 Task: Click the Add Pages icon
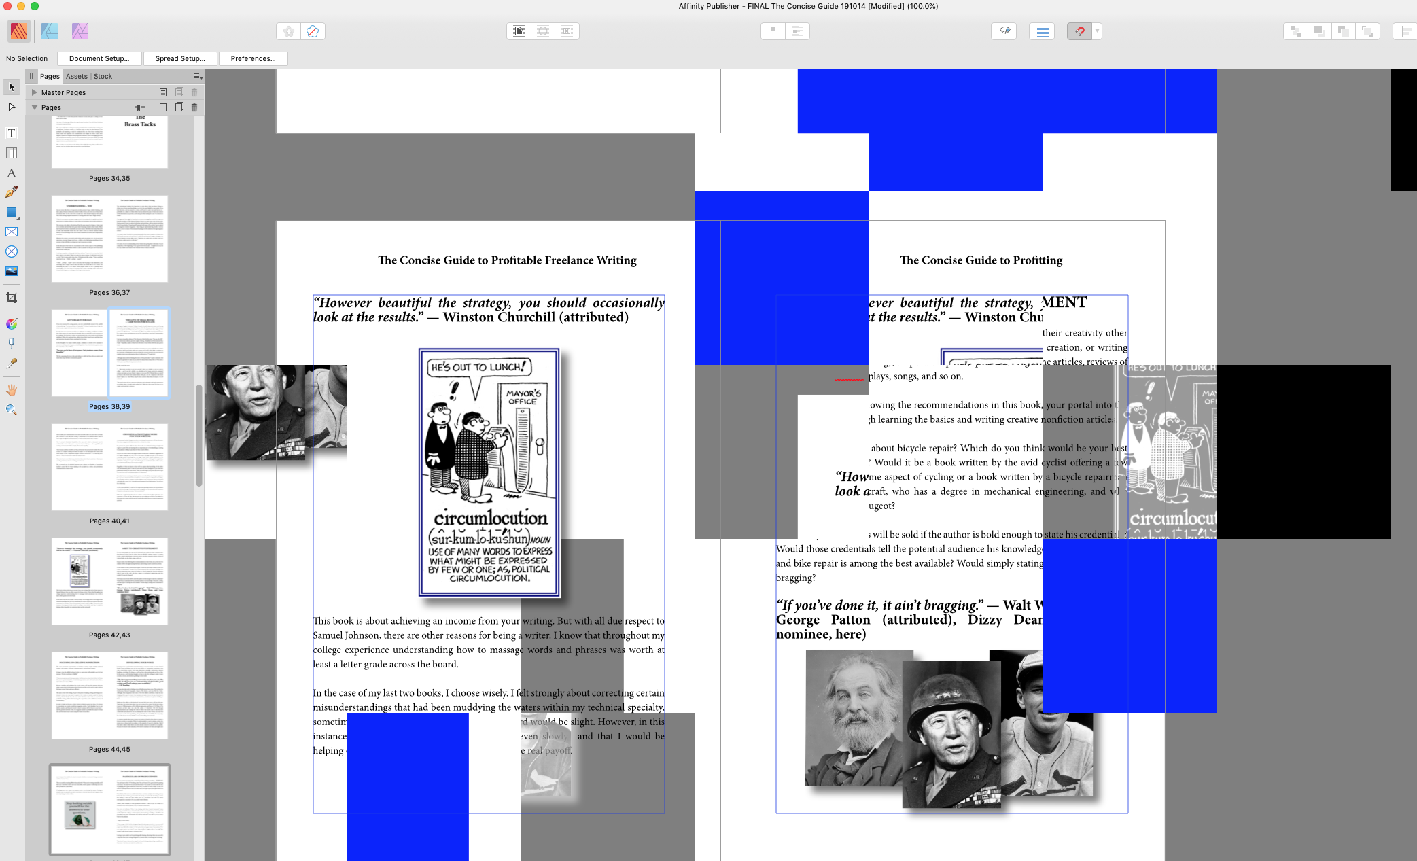163,107
